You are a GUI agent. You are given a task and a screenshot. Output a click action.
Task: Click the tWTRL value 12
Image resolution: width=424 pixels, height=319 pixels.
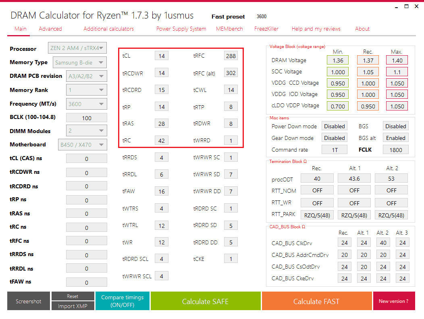tap(162, 225)
